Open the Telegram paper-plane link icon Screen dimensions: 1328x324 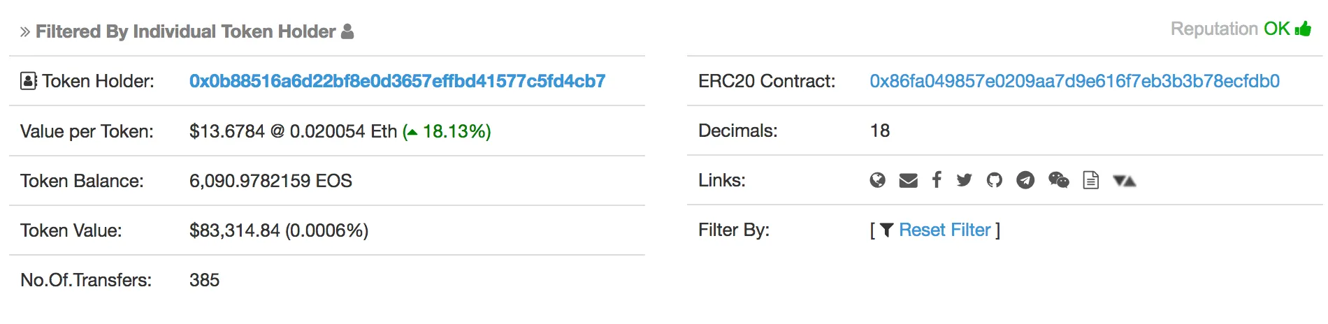(1025, 181)
